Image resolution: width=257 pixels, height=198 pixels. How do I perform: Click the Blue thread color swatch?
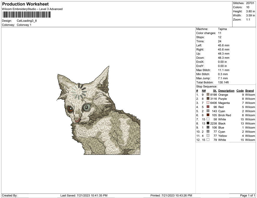(208, 128)
